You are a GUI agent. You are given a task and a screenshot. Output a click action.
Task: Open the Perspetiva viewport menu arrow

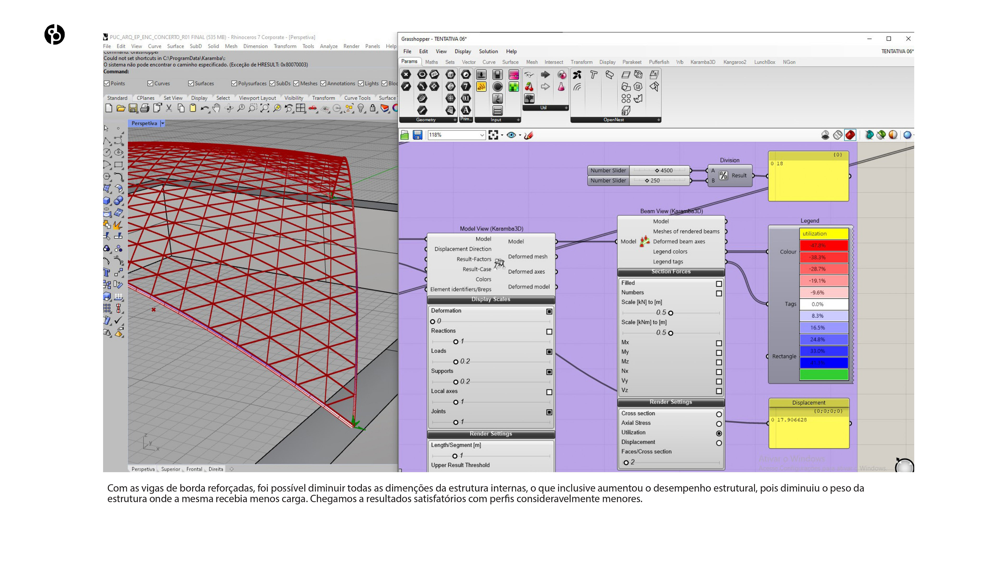click(x=163, y=123)
